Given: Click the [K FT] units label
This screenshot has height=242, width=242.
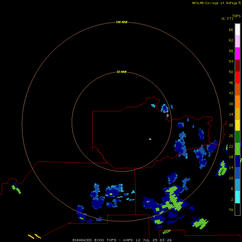Looking at the screenshot, I should [227, 19].
